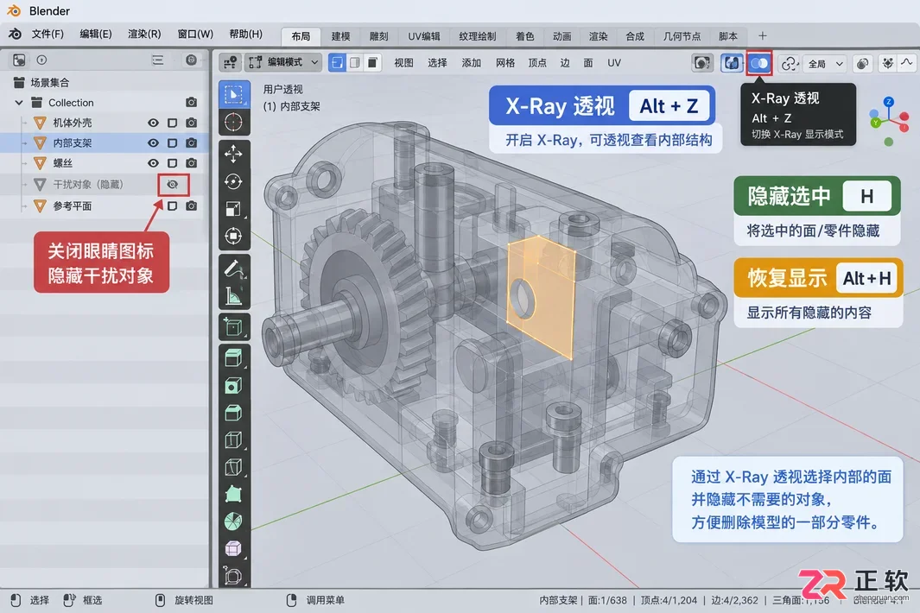Screen dimensions: 920x613
Task: Open the 全局 transform orientation dropdown
Action: point(826,63)
